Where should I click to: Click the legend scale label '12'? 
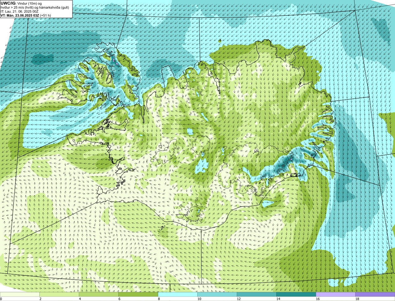pos(239,299)
